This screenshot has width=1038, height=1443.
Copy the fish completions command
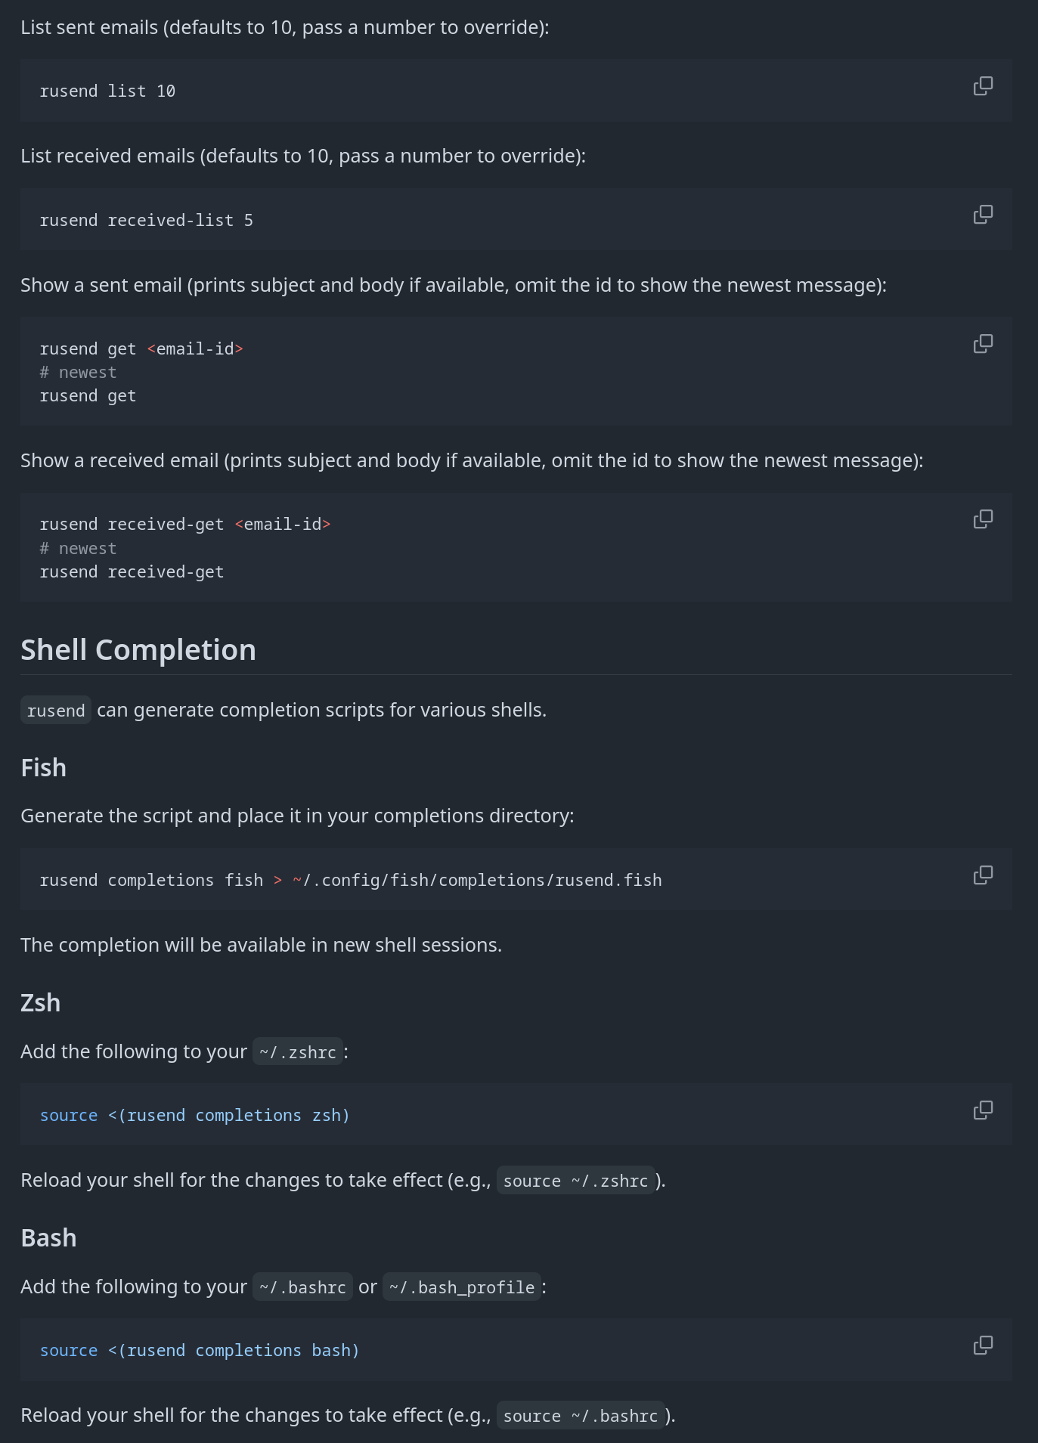[x=983, y=875]
